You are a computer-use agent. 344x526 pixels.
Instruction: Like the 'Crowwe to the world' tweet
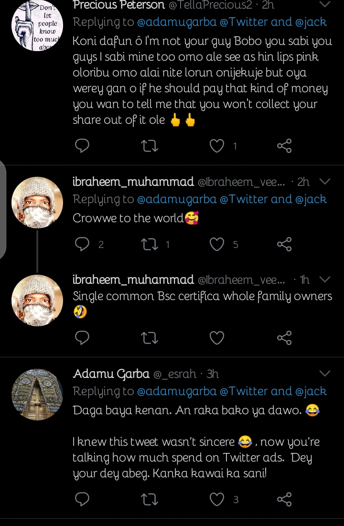[x=217, y=244]
